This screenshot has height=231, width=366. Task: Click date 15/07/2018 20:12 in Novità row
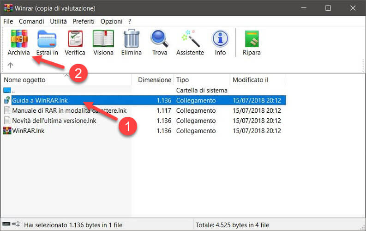257,121
